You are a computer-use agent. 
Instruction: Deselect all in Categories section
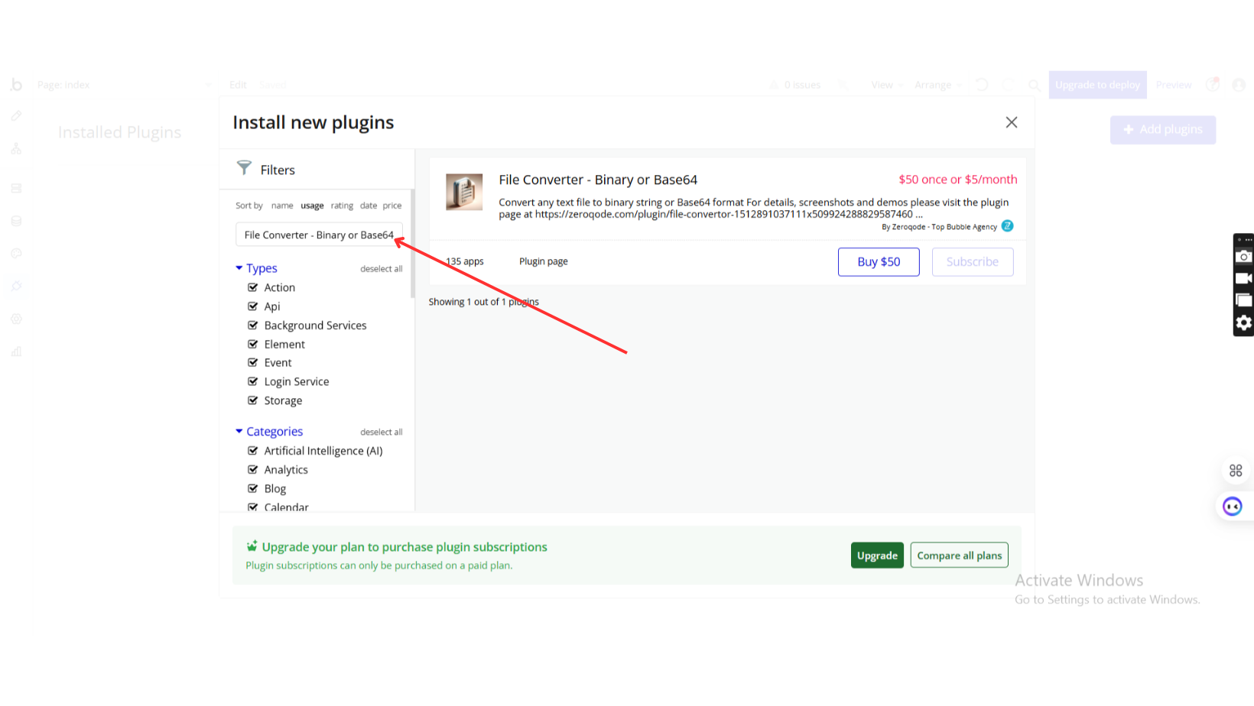382,432
